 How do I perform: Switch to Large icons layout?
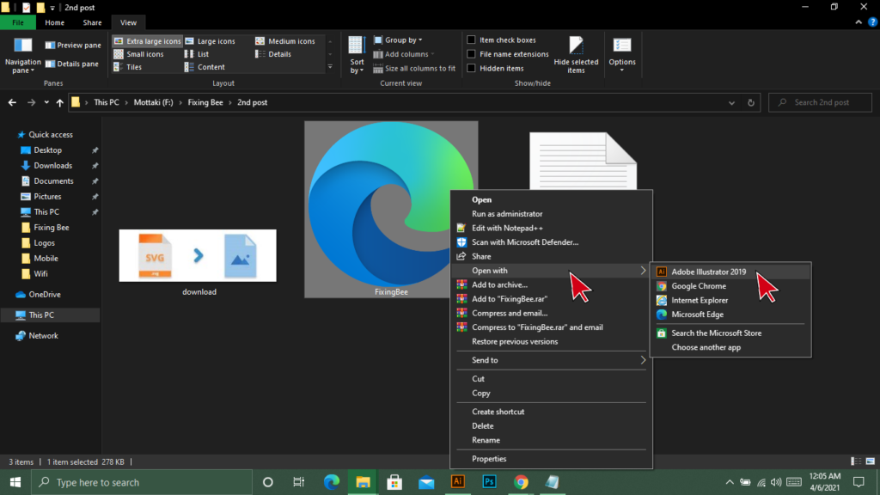coord(211,41)
